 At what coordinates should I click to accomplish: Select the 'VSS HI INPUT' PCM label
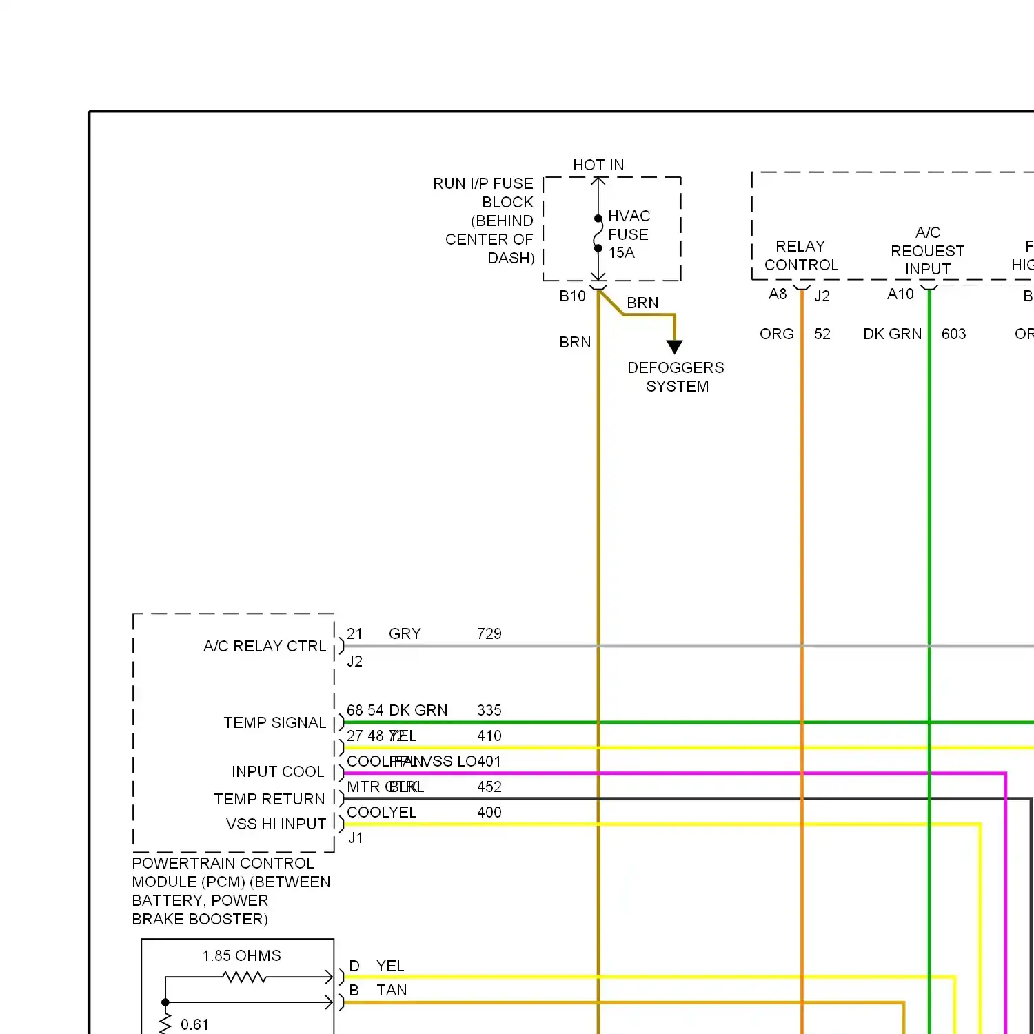[276, 824]
